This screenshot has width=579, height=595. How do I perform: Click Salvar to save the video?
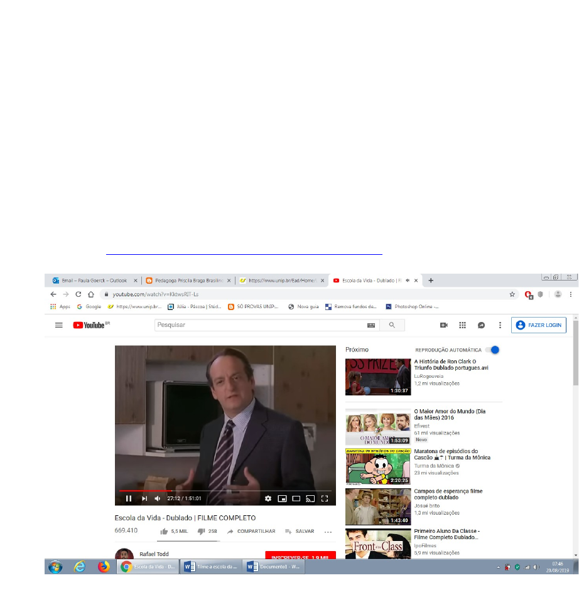(300, 531)
